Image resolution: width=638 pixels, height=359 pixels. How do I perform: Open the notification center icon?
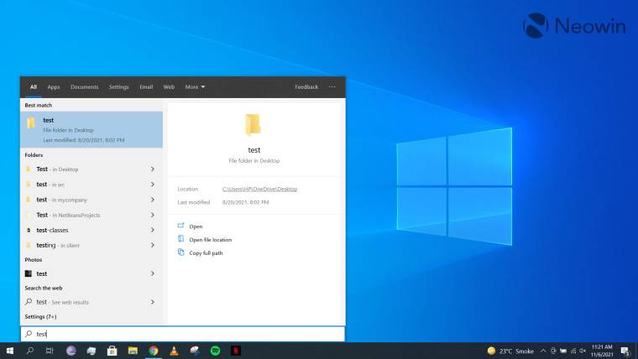coord(625,351)
